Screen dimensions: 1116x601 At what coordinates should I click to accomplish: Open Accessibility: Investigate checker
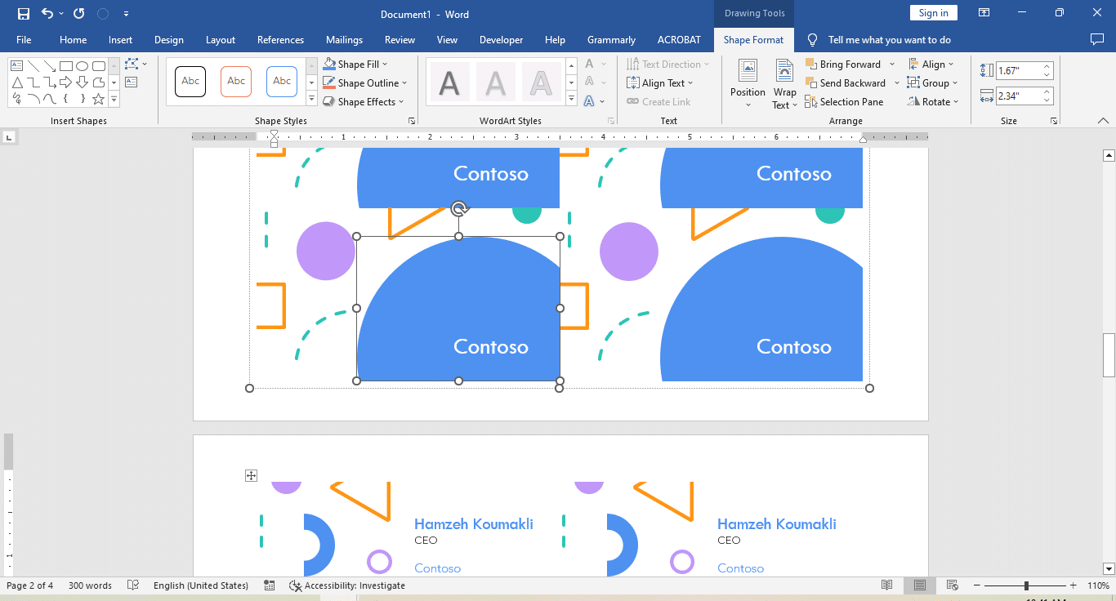tap(347, 585)
